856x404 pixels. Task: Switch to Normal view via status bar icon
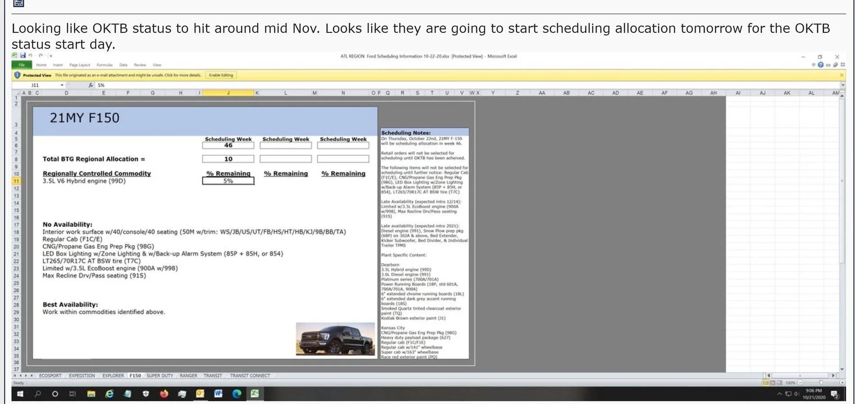(x=765, y=383)
